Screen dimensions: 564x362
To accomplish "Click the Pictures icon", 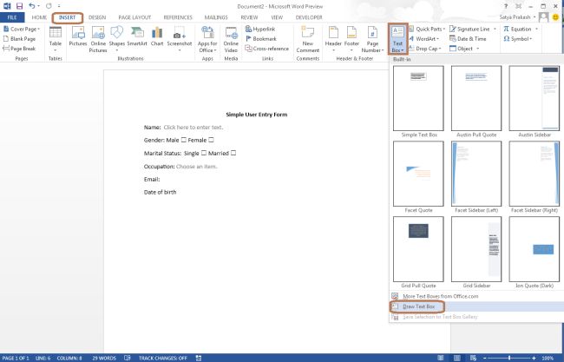I will click(x=78, y=36).
